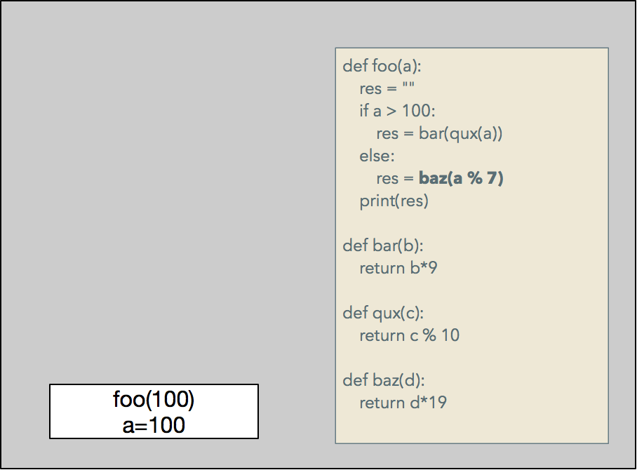
Task: Select the "def qux(c):" definition line
Action: [383, 313]
